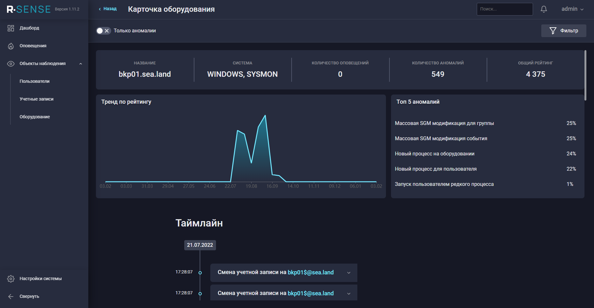Click the highest peak of the rating trend chart

point(265,115)
